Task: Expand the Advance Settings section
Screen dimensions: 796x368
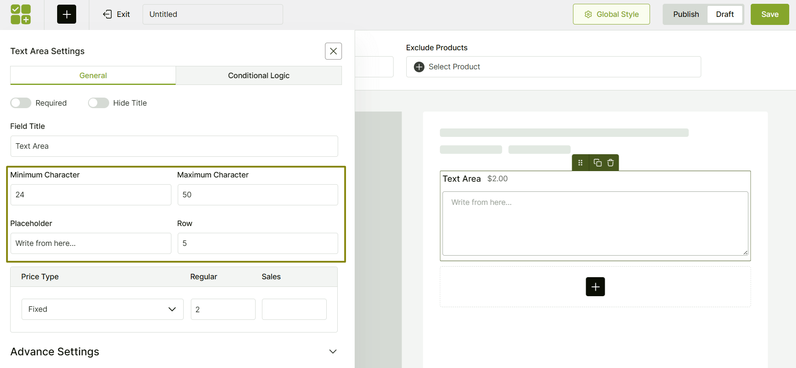Action: (333, 352)
